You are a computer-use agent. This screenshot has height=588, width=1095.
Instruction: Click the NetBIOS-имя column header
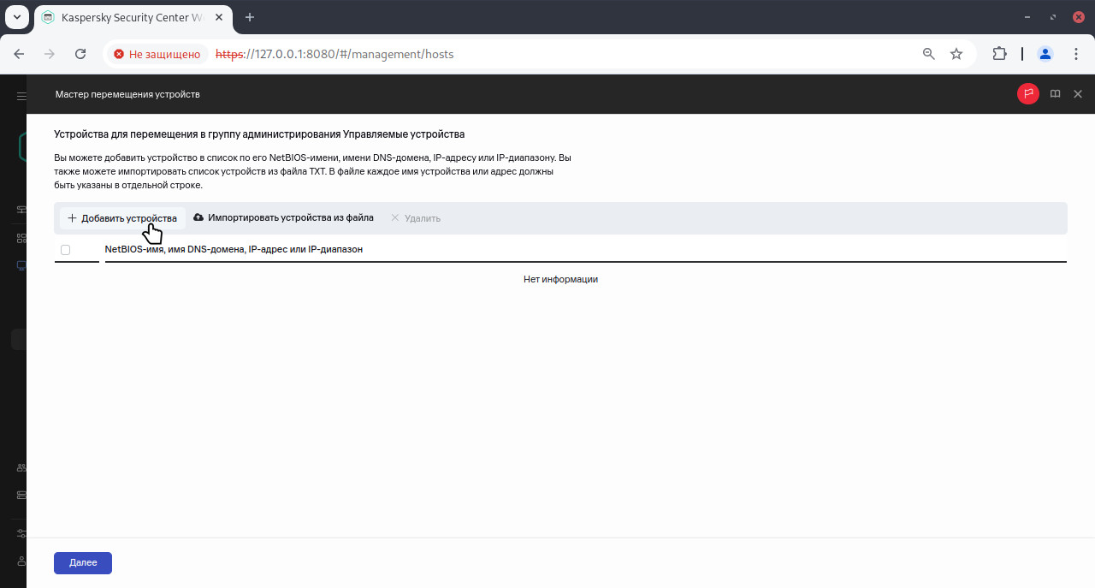click(234, 249)
